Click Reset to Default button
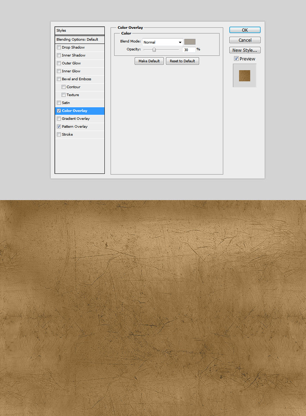Screen dimensions: 306x416 pos(182,61)
